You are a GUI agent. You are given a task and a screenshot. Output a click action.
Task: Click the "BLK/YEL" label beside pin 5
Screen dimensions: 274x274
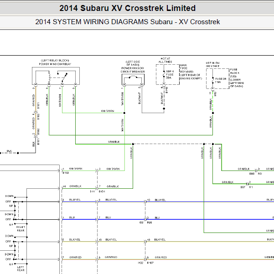[75, 239]
